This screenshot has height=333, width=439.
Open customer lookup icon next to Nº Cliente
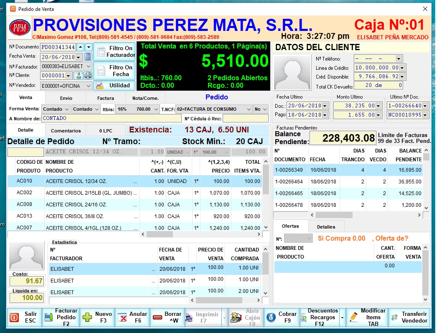pos(78,76)
